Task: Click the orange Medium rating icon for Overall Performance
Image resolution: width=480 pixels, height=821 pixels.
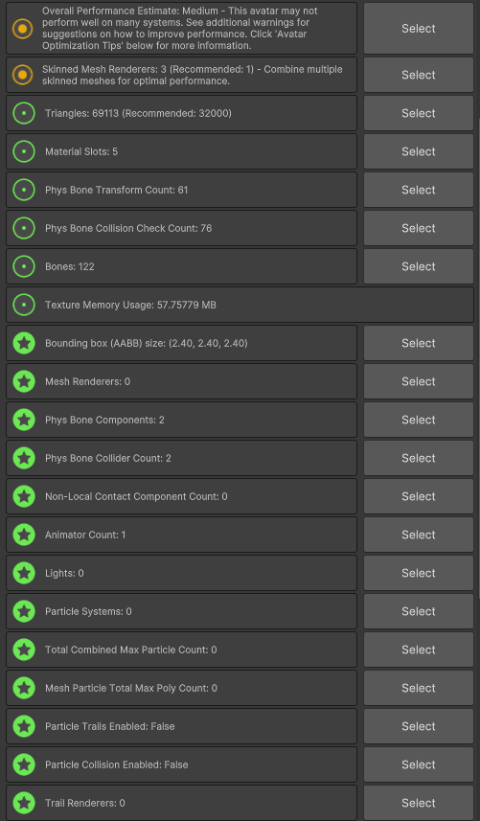Action: 22,29
